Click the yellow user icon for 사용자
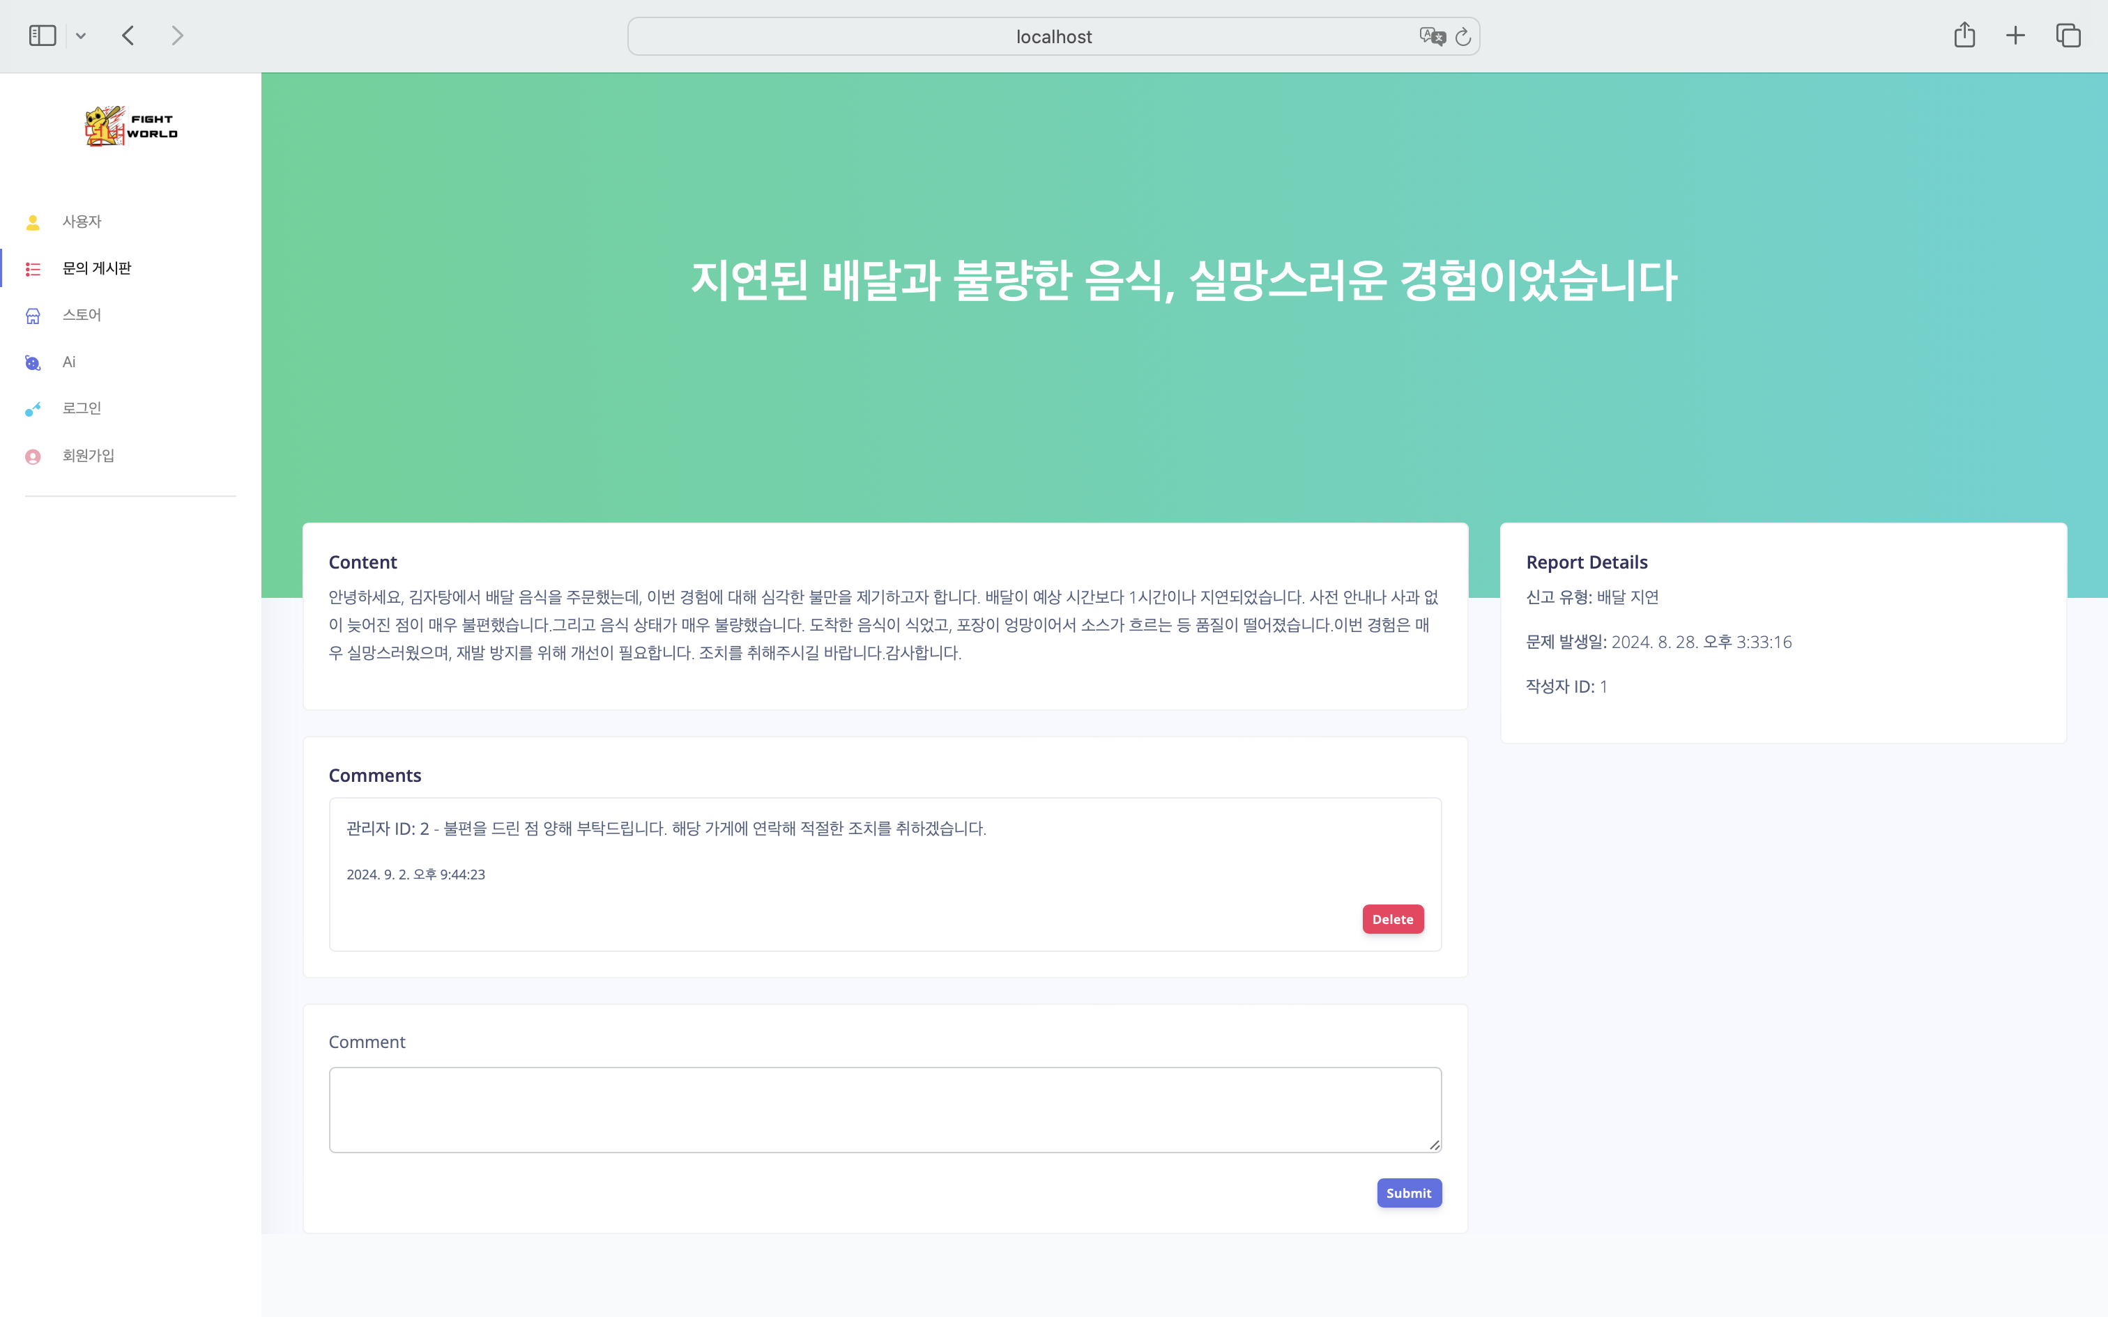 tap(33, 222)
